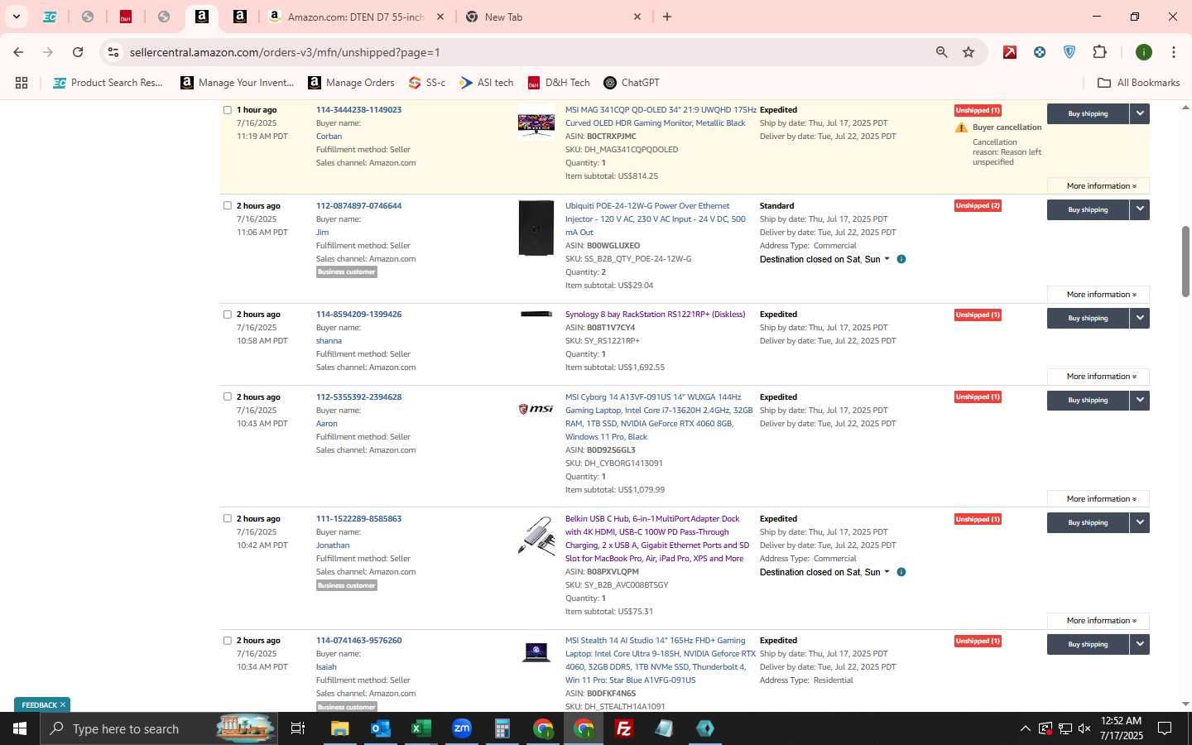Select checkbox for order 111-1522289-8585863
The height and width of the screenshot is (745, 1192).
(x=228, y=519)
